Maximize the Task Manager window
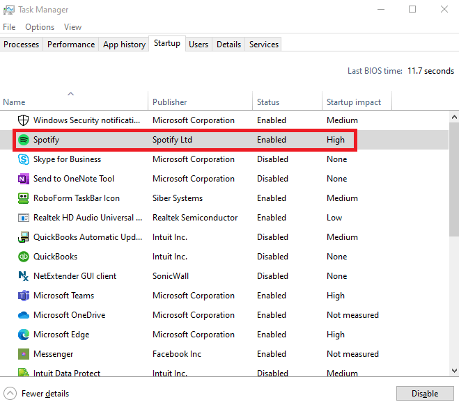The image size is (459, 409). point(412,9)
